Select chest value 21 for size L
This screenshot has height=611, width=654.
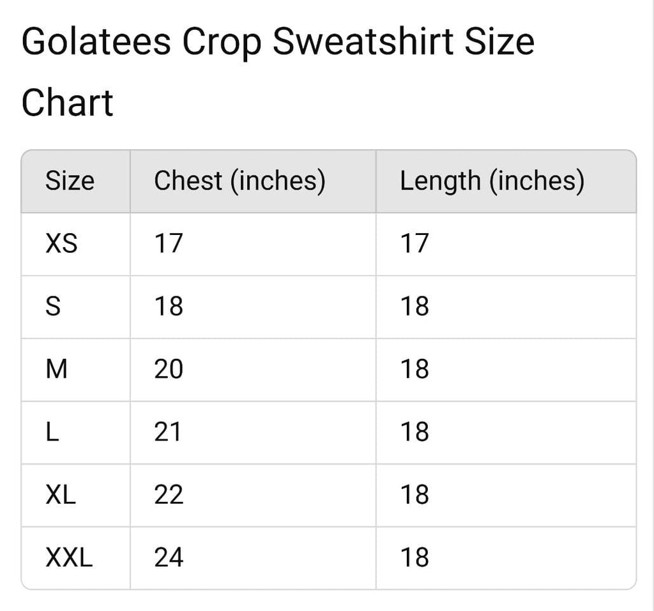click(169, 432)
